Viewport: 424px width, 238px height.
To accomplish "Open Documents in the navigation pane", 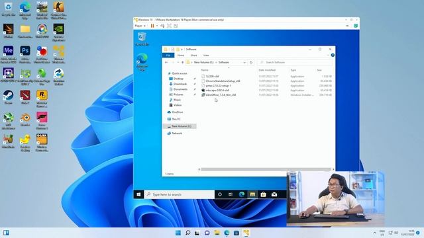I will [180, 89].
